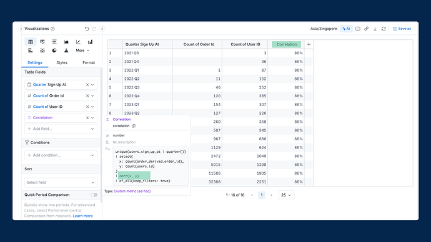Choose the pivot table visualization icon

pos(42,42)
